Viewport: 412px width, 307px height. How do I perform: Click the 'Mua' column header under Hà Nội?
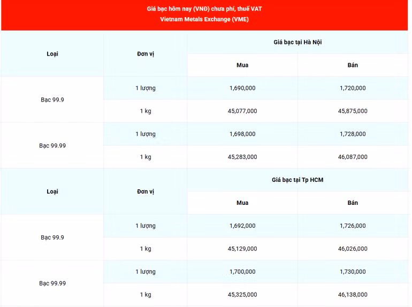[x=242, y=65]
